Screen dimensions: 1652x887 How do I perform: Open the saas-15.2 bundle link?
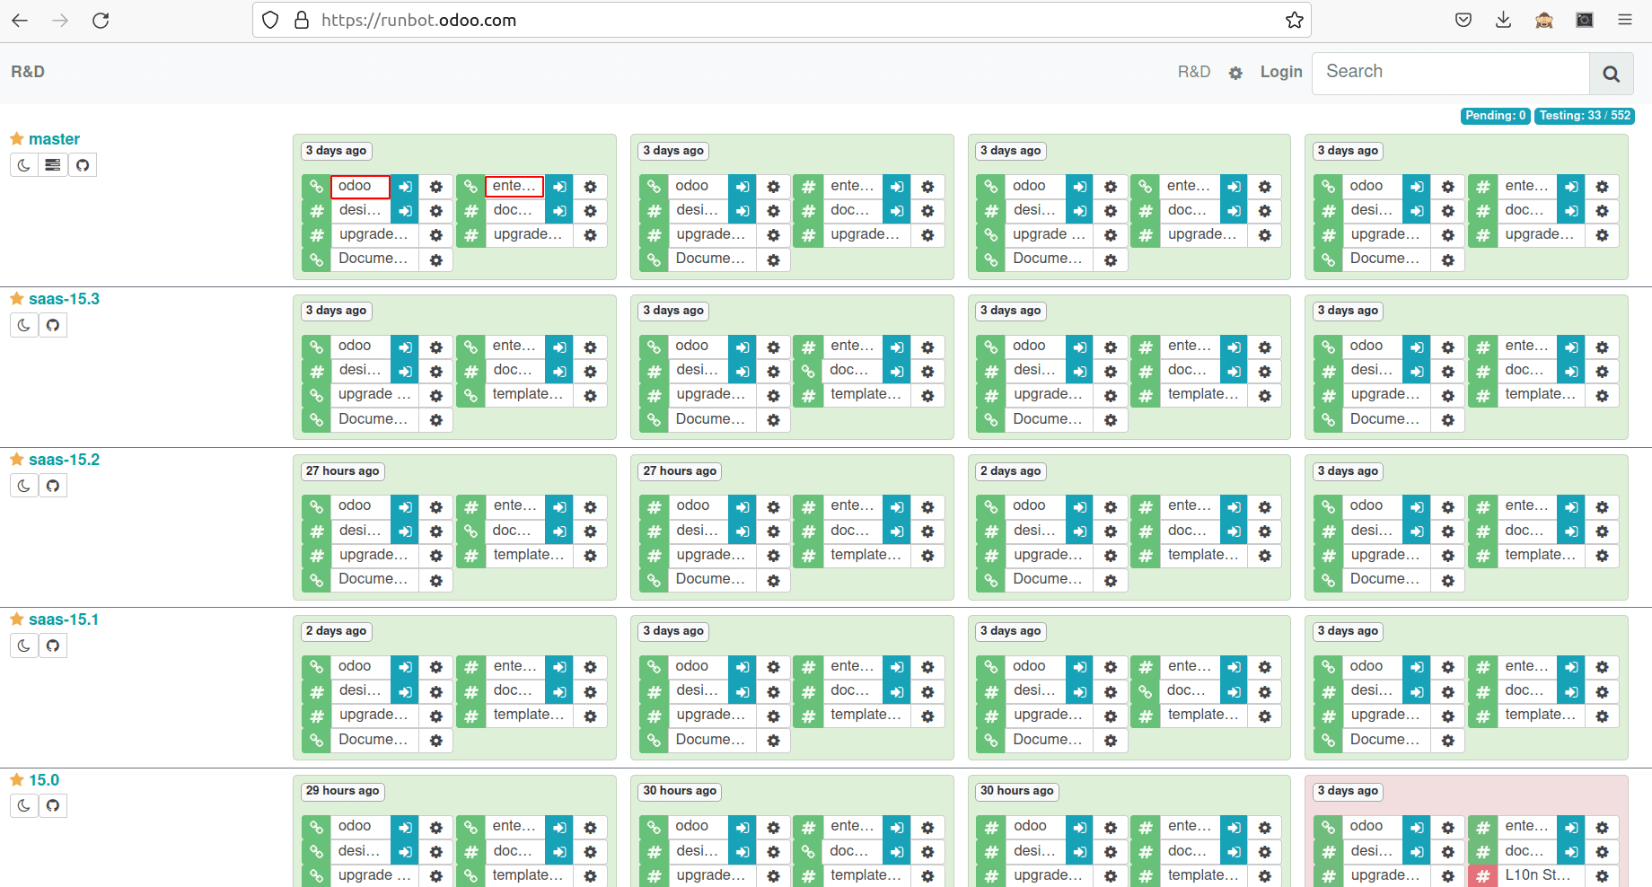tap(64, 460)
